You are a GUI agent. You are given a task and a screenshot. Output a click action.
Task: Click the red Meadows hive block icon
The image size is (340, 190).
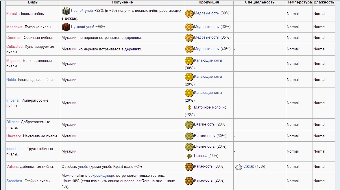pos(66,27)
